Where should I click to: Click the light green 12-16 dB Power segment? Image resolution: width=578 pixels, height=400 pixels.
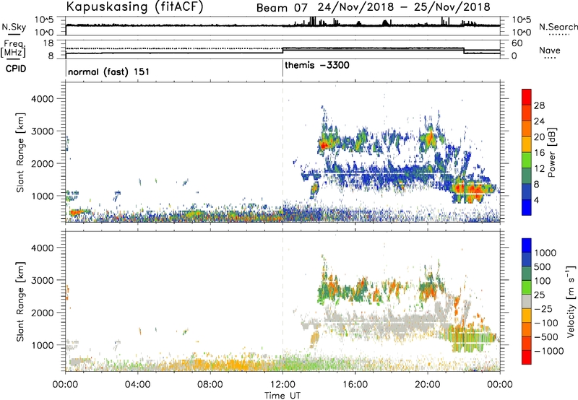click(x=527, y=160)
